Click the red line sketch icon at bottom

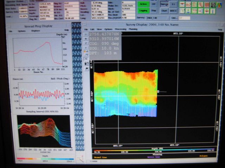pyautogui.click(x=81, y=159)
